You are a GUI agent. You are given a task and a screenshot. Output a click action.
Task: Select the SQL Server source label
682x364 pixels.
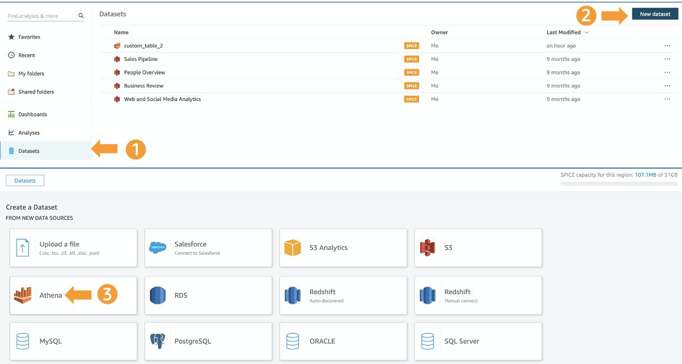(x=462, y=342)
